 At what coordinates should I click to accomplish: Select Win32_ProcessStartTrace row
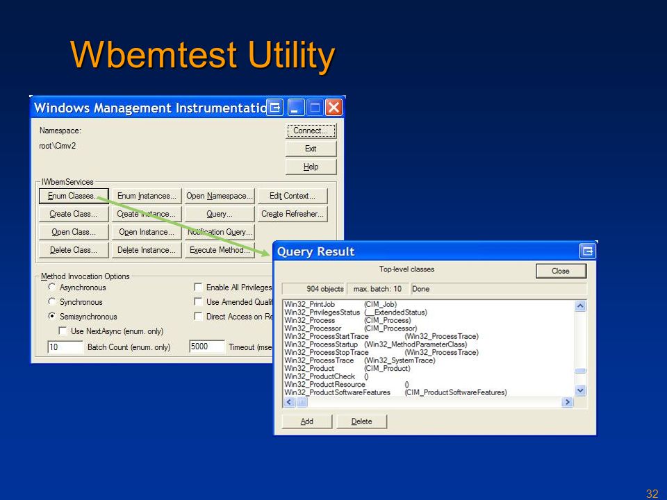[x=429, y=336]
